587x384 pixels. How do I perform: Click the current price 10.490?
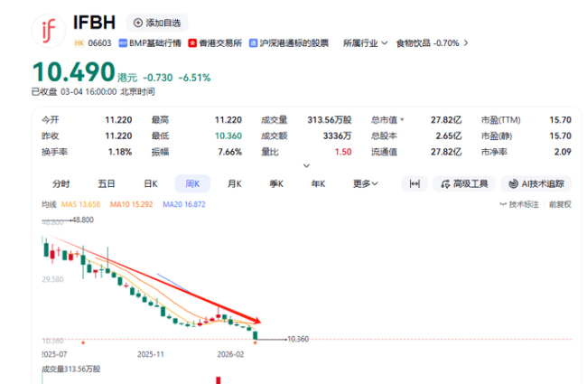[74, 72]
